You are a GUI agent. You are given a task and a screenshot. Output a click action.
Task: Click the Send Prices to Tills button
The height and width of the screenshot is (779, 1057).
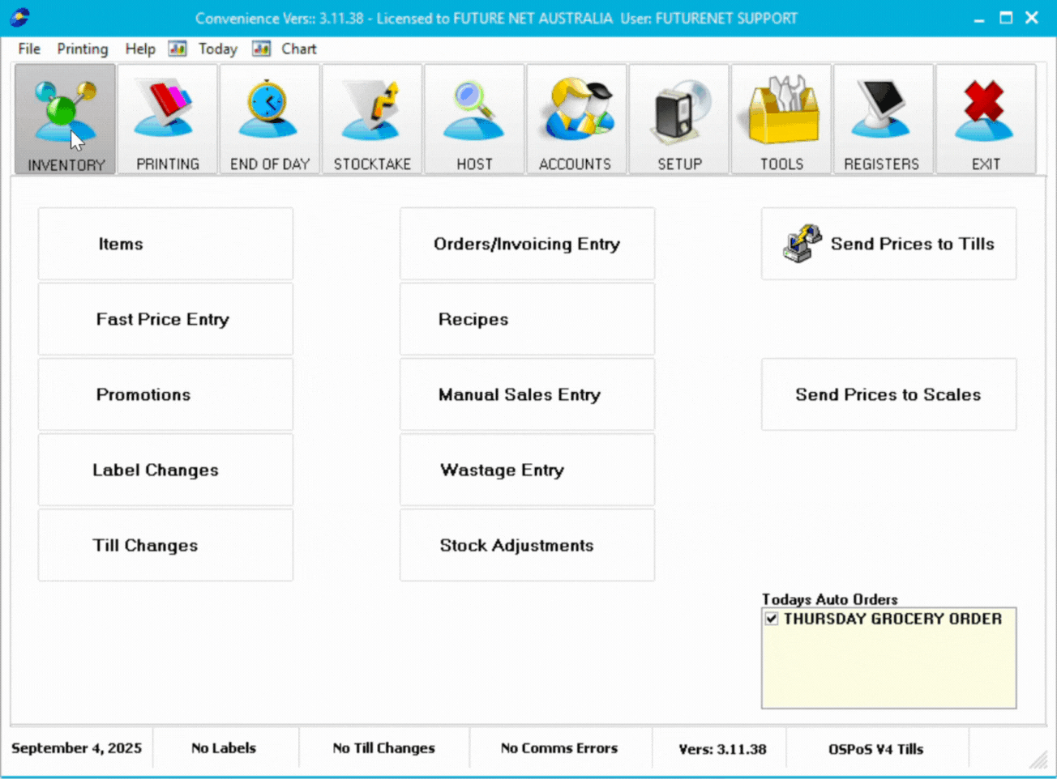(x=888, y=244)
